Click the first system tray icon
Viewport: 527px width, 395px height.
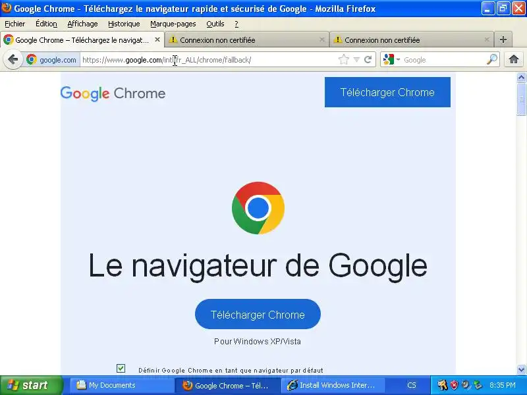click(442, 385)
